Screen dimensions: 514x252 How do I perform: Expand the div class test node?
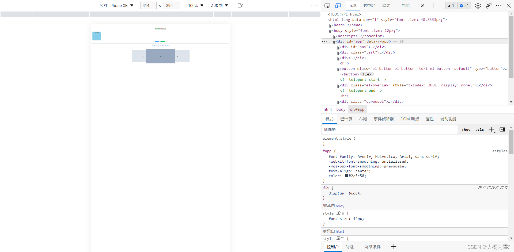click(338, 53)
